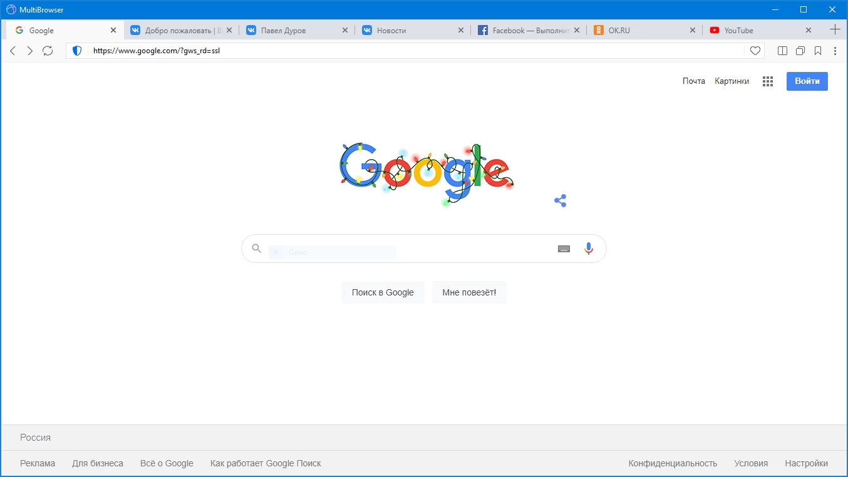Image resolution: width=848 pixels, height=477 pixels.
Task: Switch to the Добро пожаловать tab
Action: point(181,30)
